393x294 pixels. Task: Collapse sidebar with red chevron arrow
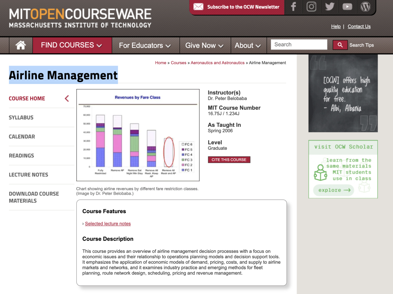tap(67, 98)
